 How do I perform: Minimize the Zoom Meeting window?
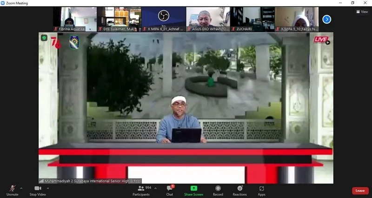coord(340,3)
